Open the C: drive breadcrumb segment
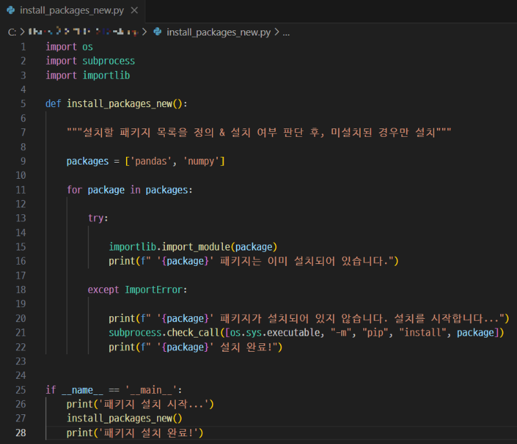Viewport: 517px width, 444px height. 12,32
